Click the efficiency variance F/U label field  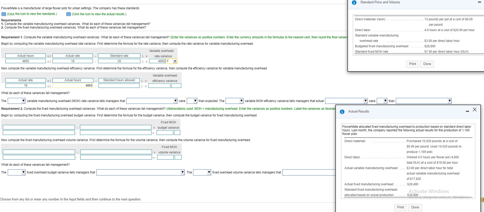coord(176,86)
